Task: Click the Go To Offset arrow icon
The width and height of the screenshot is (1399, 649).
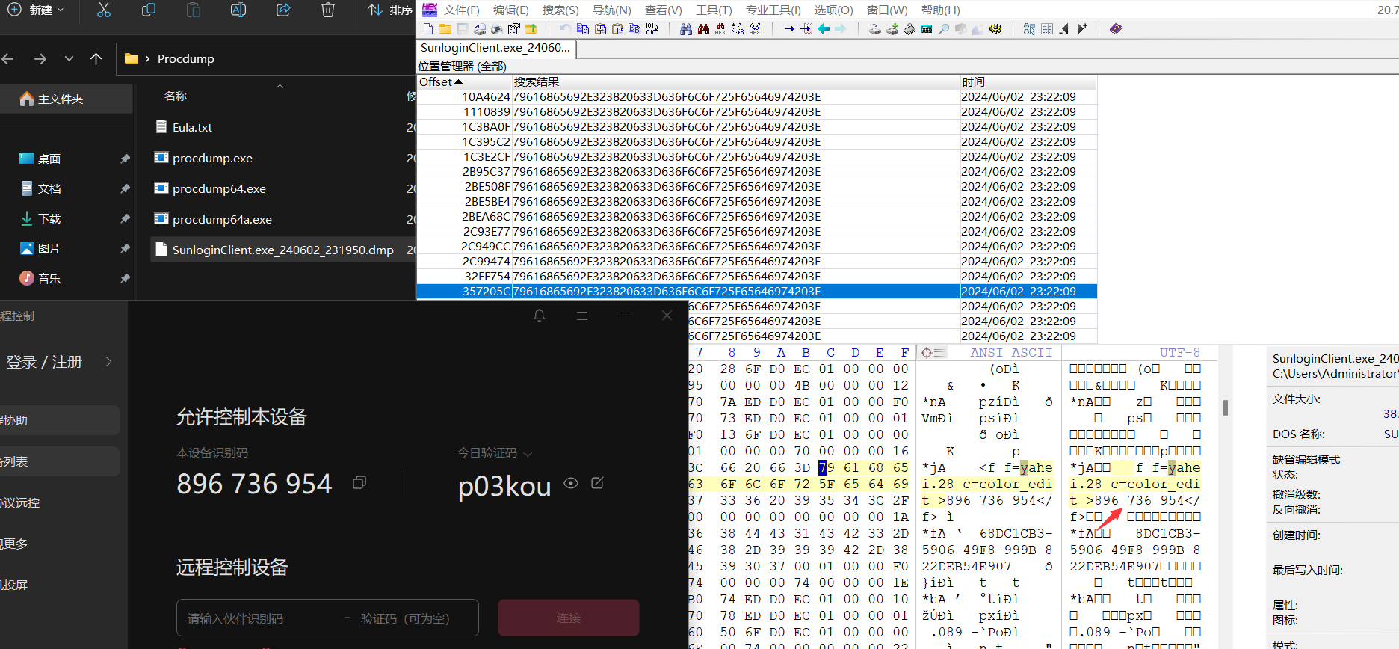Action: (x=789, y=28)
